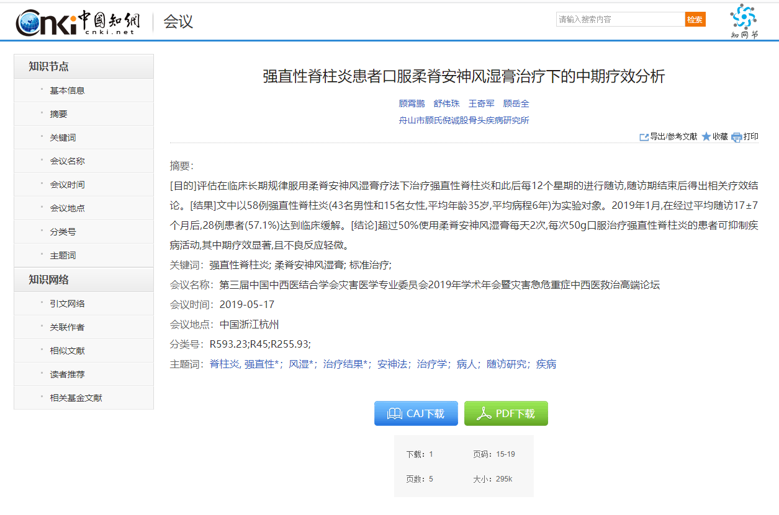Image resolution: width=779 pixels, height=515 pixels.
Task: Click the 知网节 icon at top right
Action: click(744, 22)
